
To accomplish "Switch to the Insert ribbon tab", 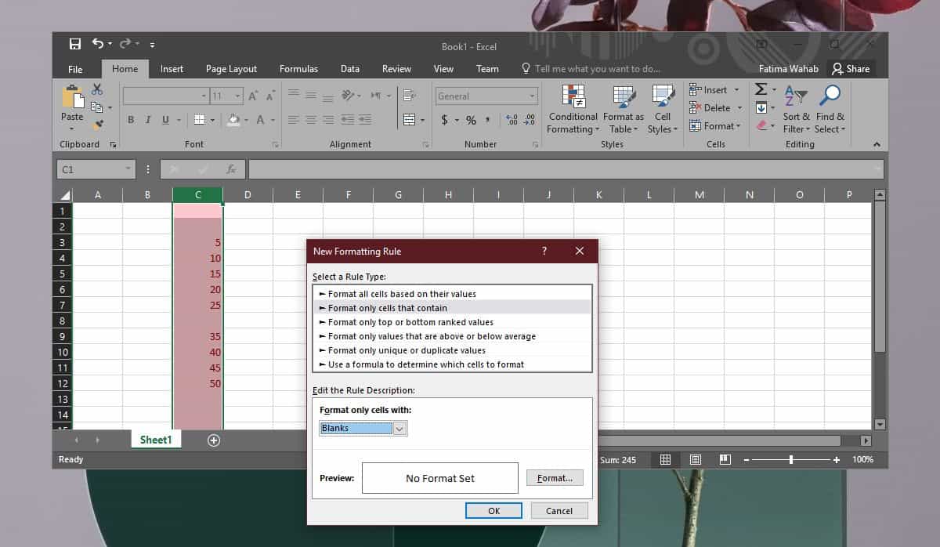I will pos(172,69).
